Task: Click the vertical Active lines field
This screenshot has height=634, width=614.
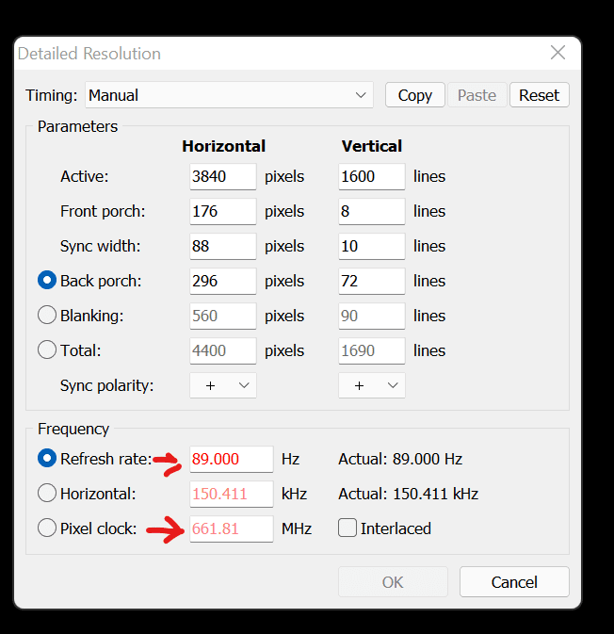Action: pos(372,177)
